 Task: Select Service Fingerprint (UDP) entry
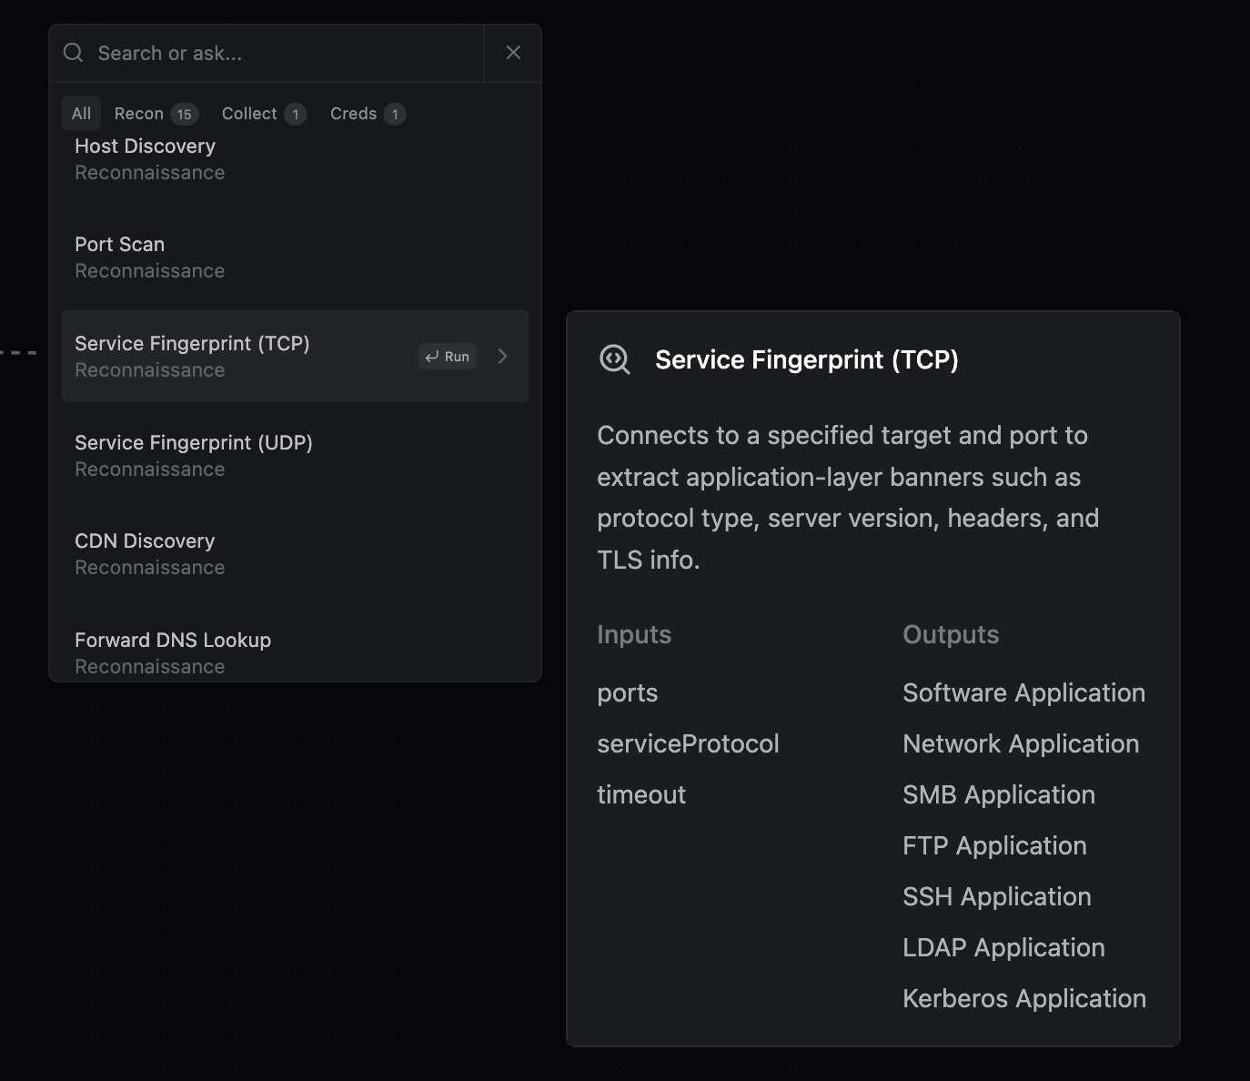click(x=194, y=455)
